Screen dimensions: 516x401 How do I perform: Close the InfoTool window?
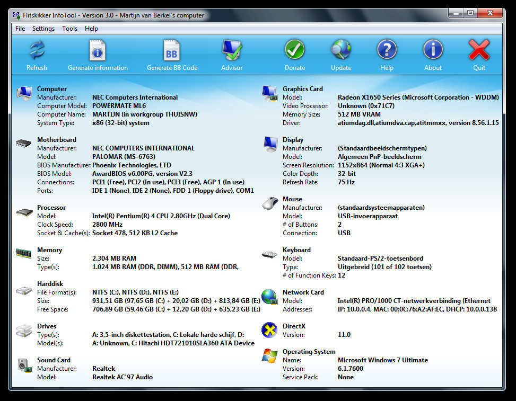(x=490, y=13)
